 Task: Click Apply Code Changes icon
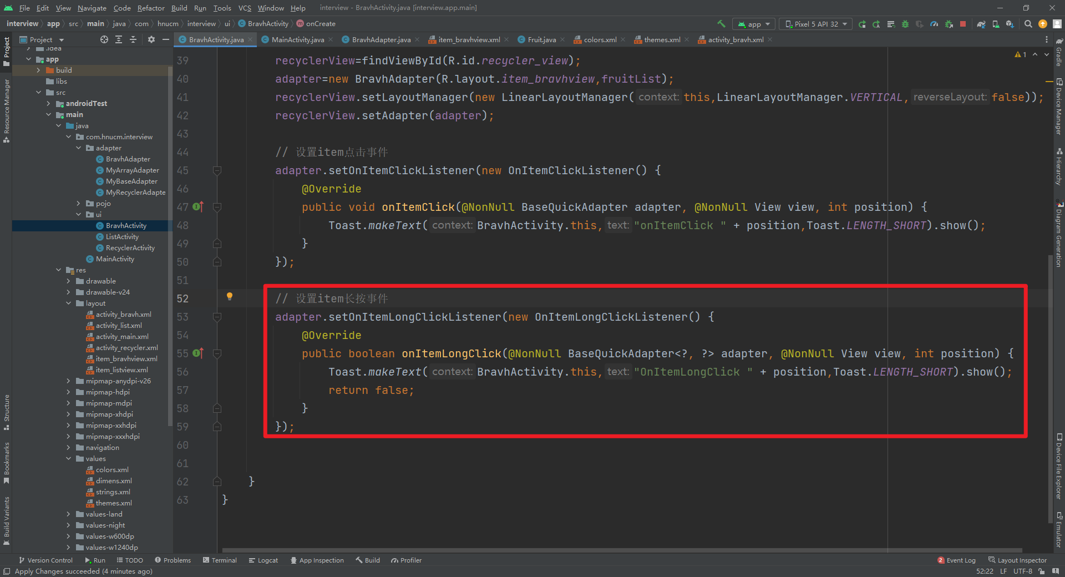[891, 24]
